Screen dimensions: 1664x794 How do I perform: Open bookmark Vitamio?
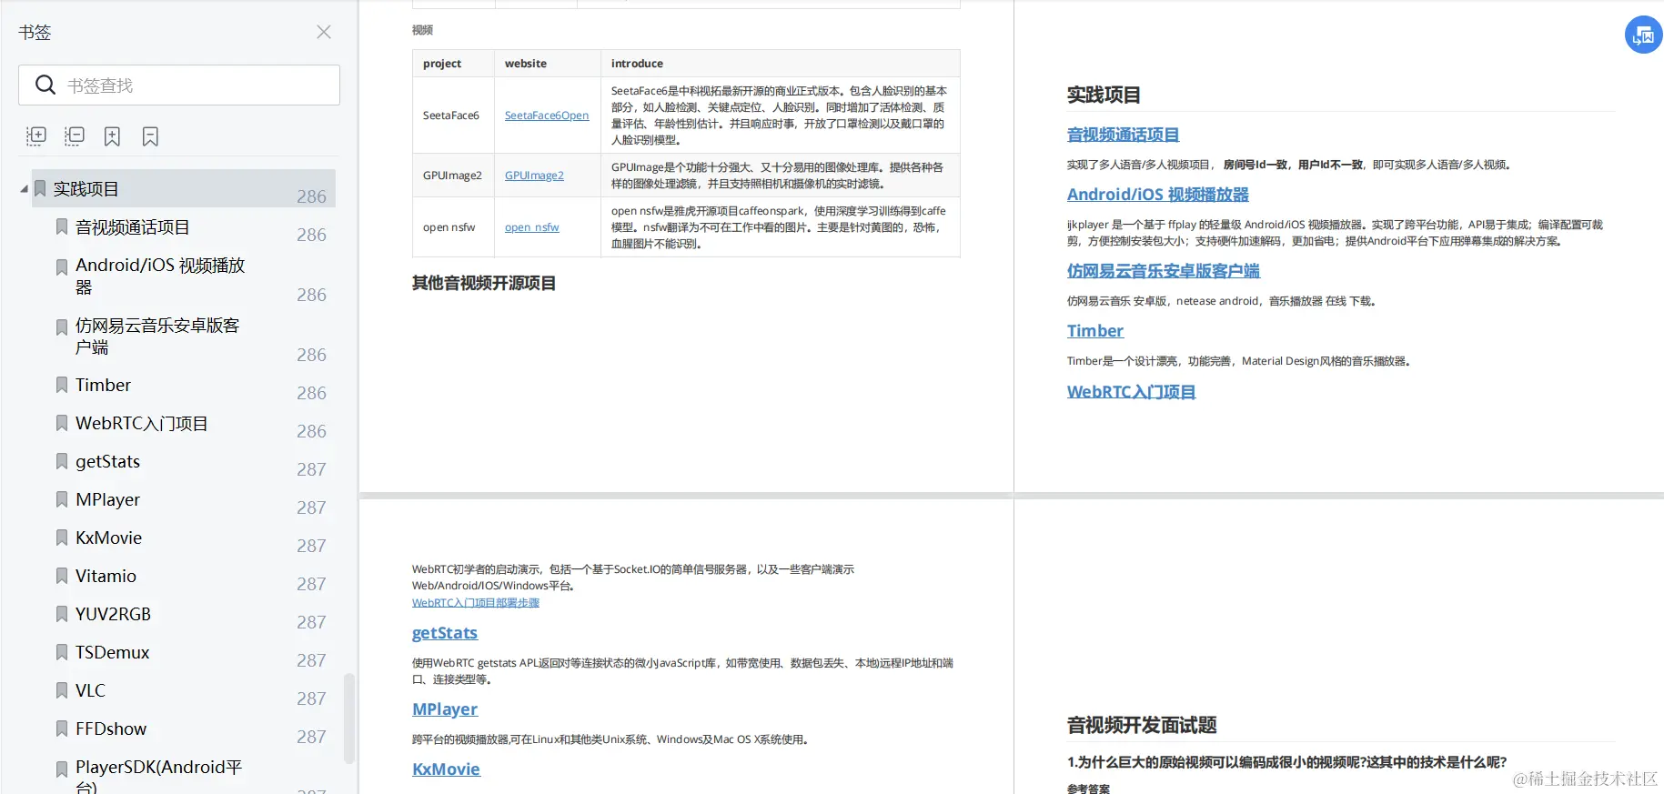(x=106, y=576)
